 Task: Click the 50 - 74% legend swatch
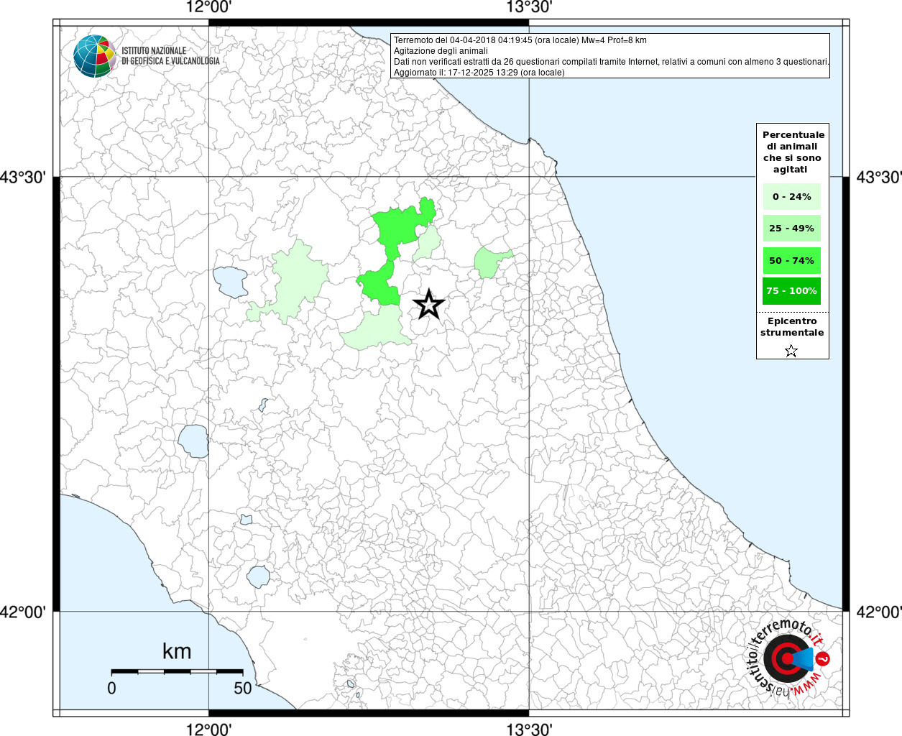(791, 260)
